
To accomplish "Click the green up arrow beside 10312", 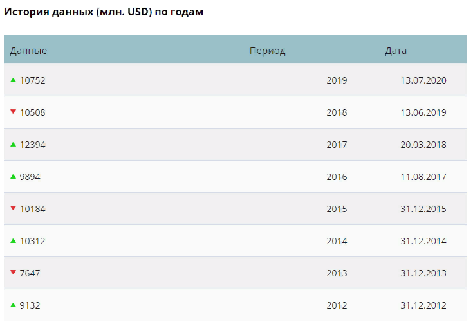I will [13, 241].
